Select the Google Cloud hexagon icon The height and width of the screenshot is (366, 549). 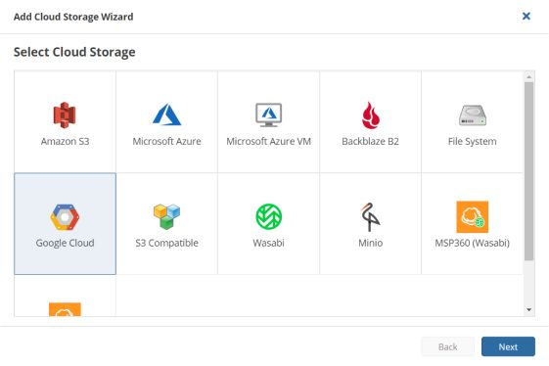coord(65,217)
